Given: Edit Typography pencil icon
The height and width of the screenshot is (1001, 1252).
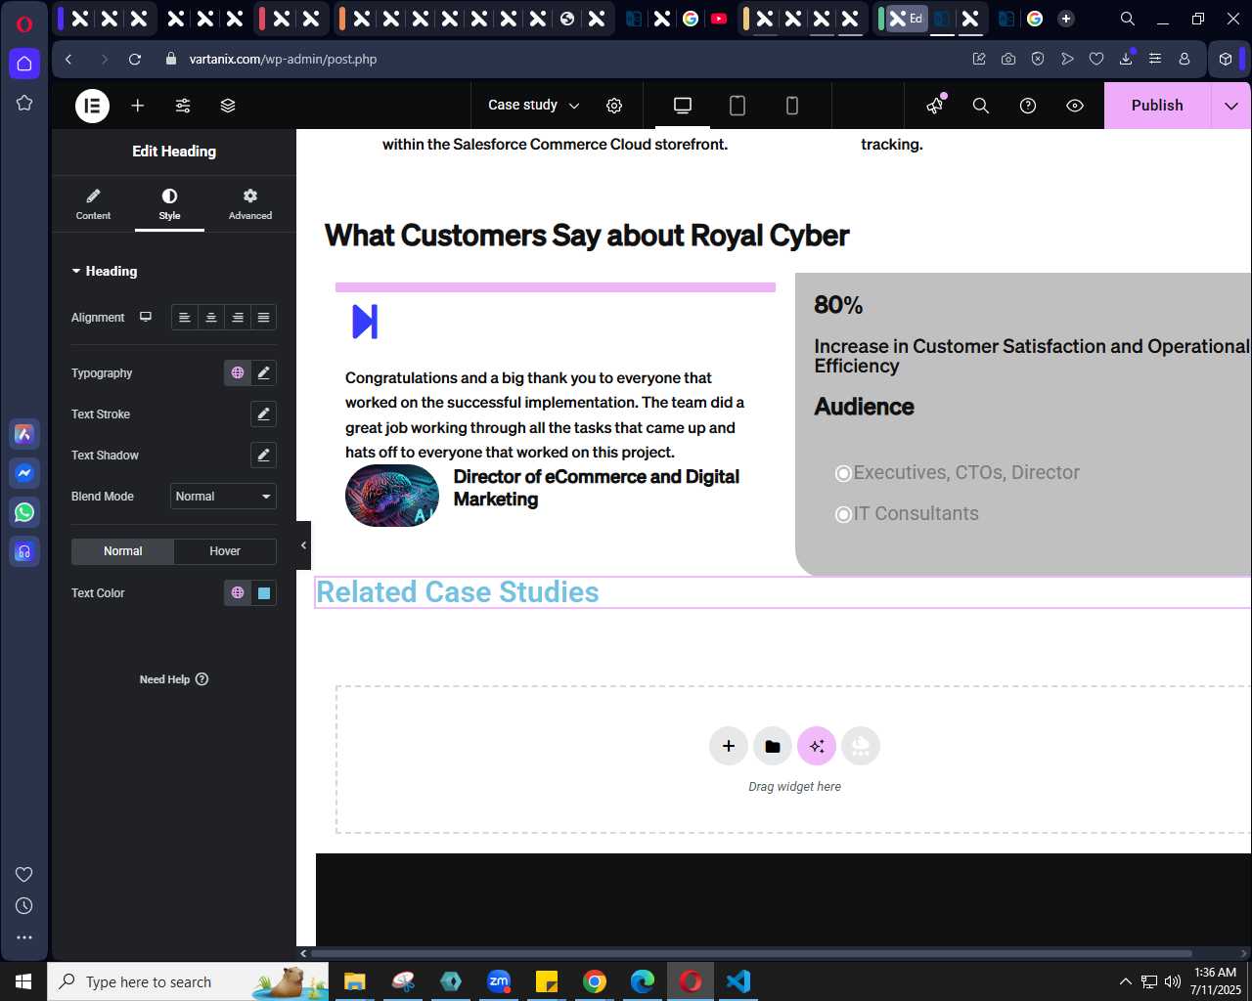Looking at the screenshot, I should click(x=263, y=372).
